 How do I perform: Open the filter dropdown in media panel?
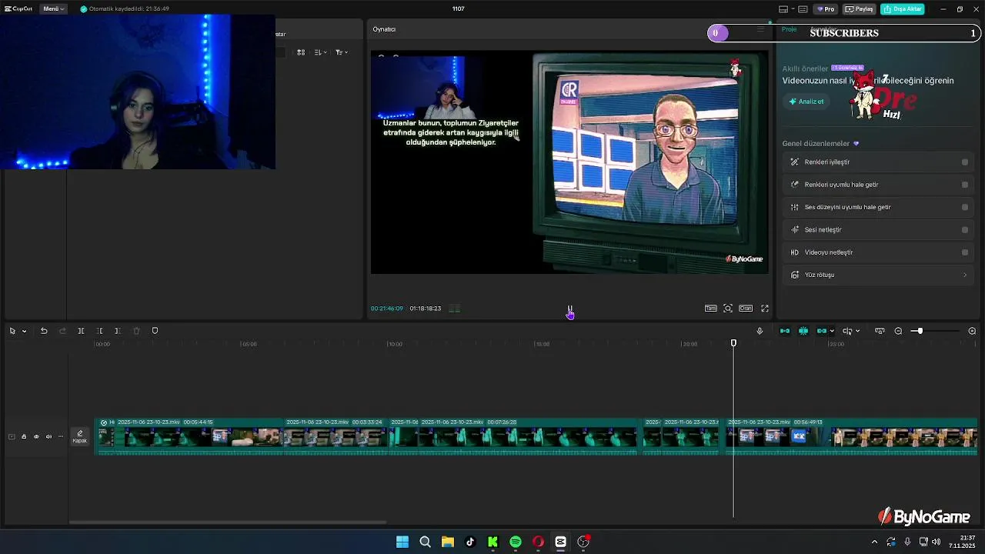click(x=341, y=52)
